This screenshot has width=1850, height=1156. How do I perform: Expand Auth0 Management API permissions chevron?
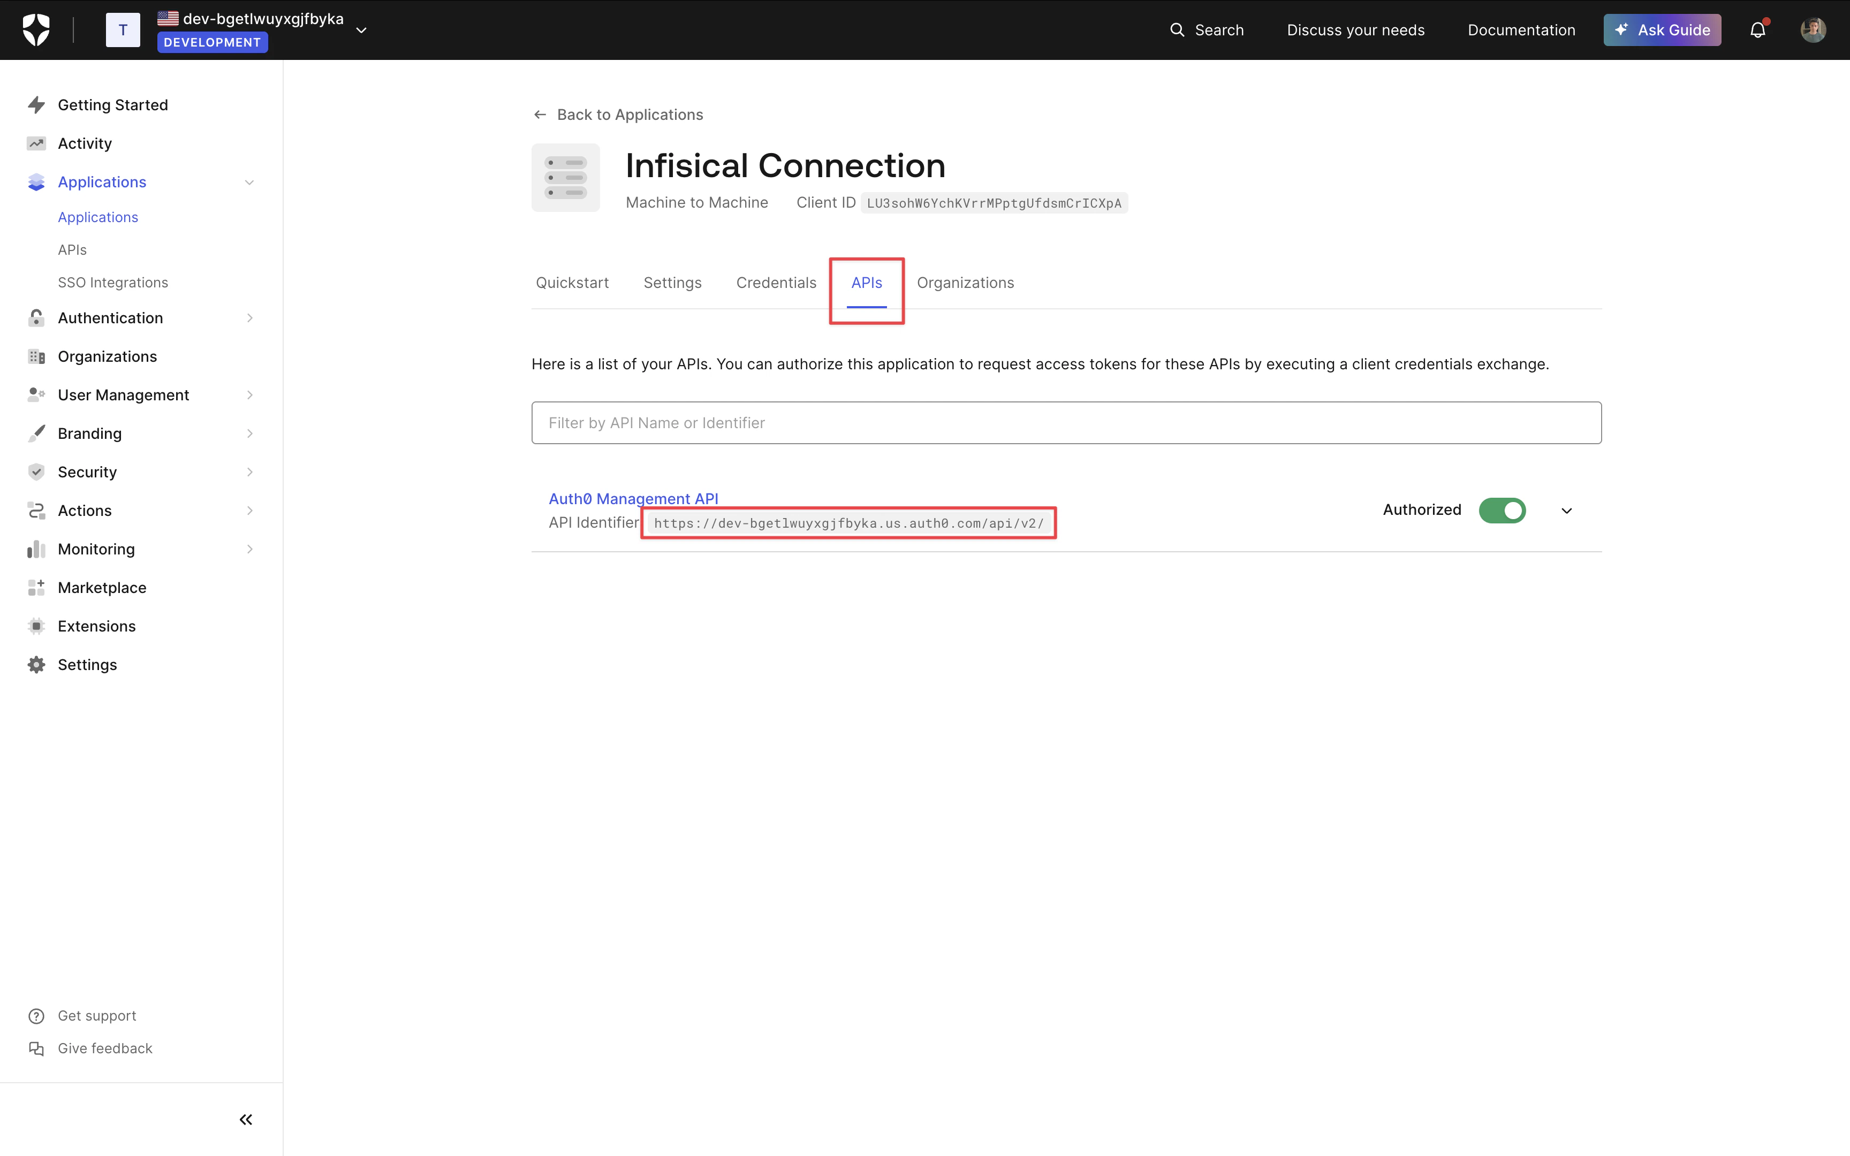1566,511
